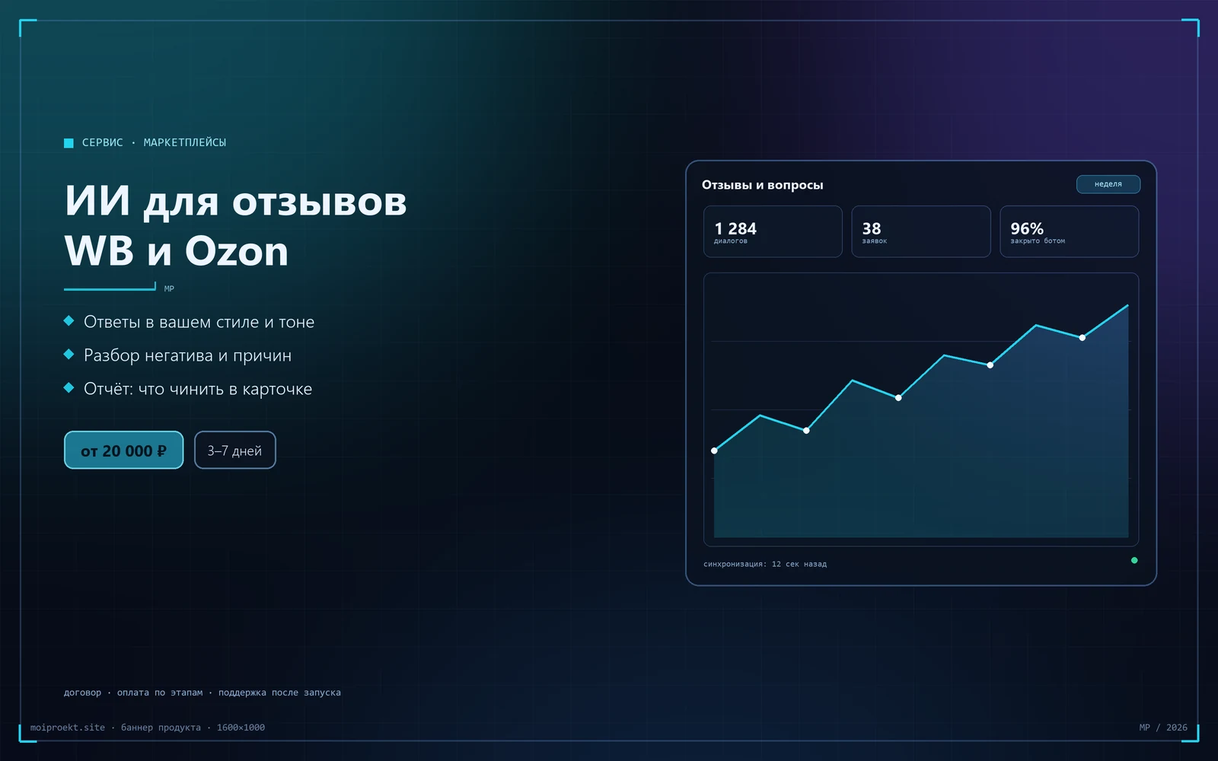Click the "баннер продукта" footer text

coord(161,728)
